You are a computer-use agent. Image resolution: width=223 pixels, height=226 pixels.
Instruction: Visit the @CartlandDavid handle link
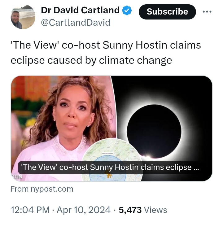tap(76, 23)
